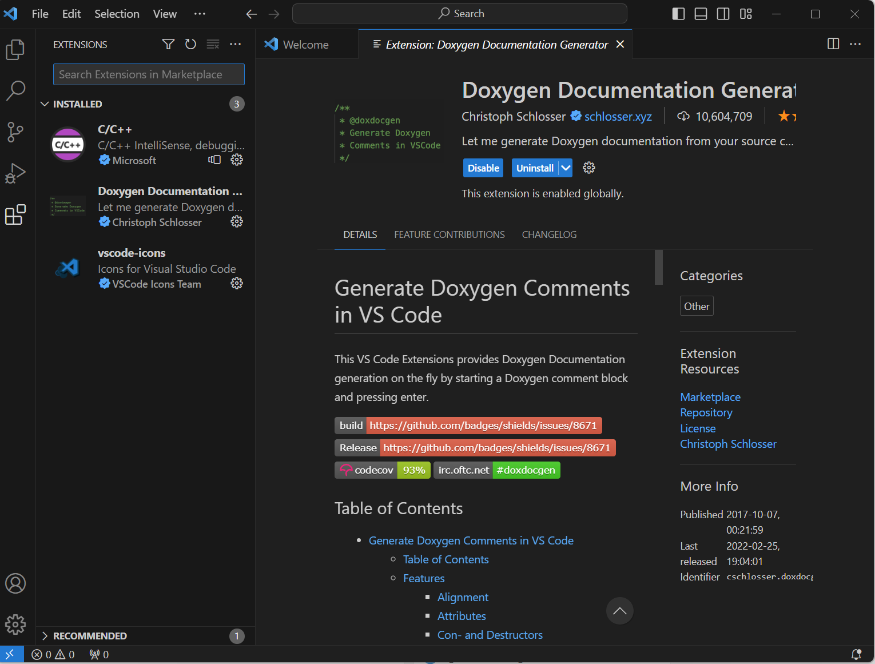Click the codecov 93% badge
The height and width of the screenshot is (664, 875).
[383, 470]
